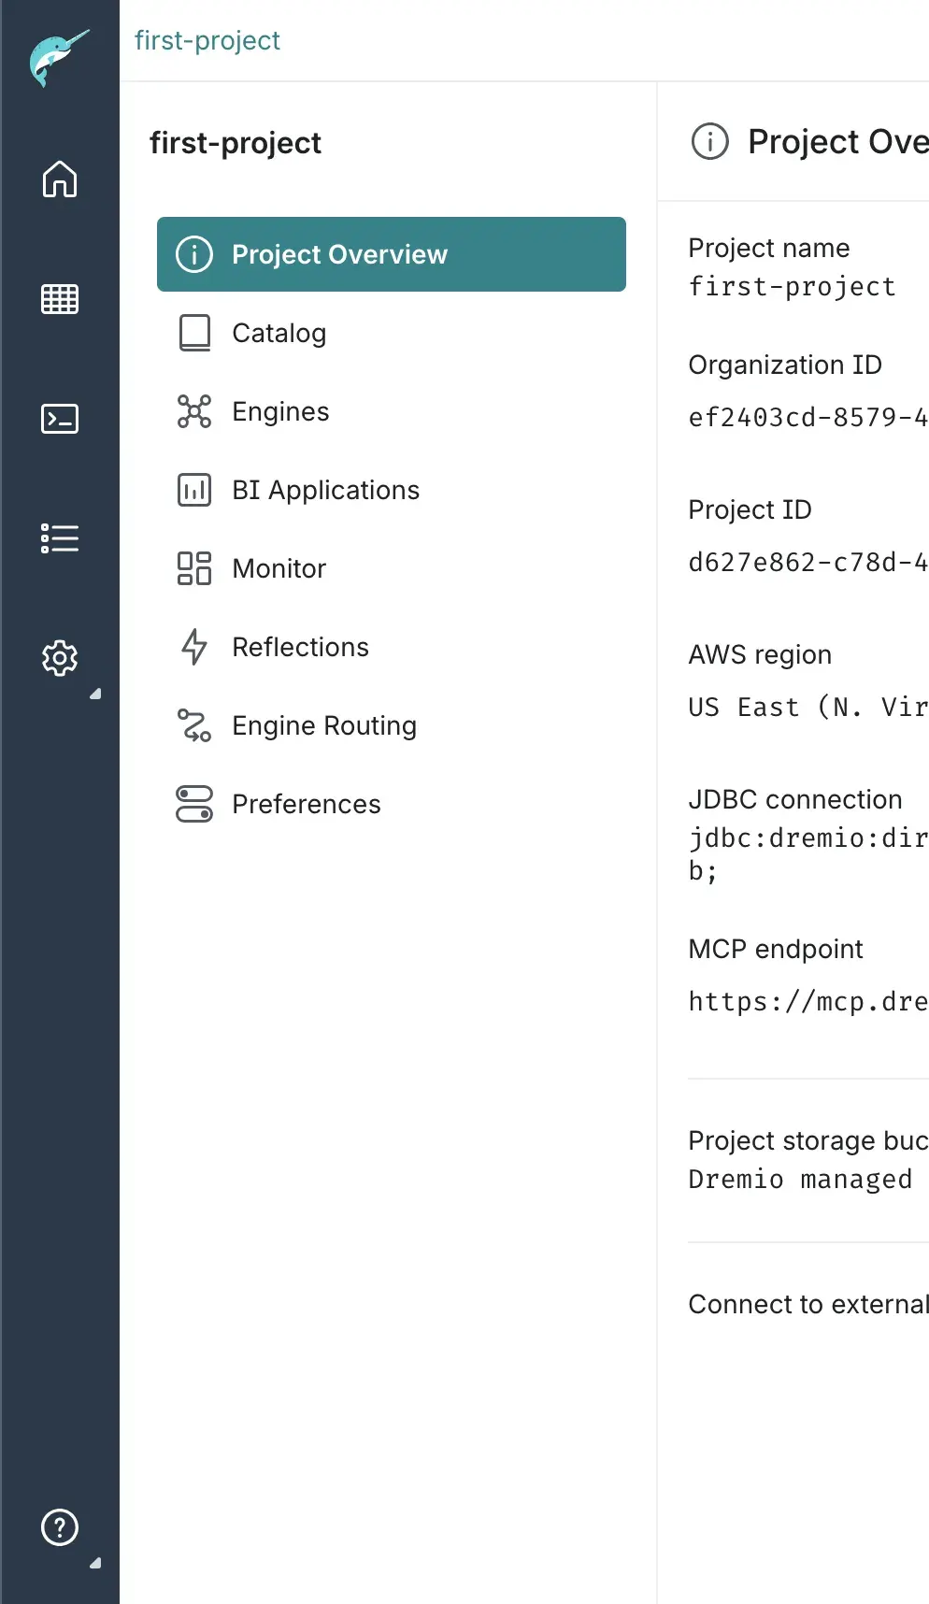Screen dimensions: 929x1604
Task: Go to Home in the sidebar
Action: [60, 179]
